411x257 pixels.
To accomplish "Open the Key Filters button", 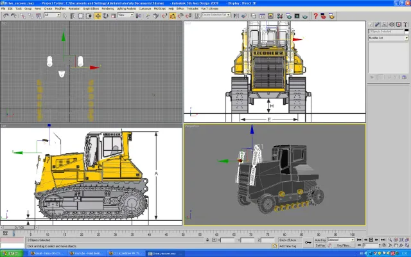I will (x=344, y=245).
